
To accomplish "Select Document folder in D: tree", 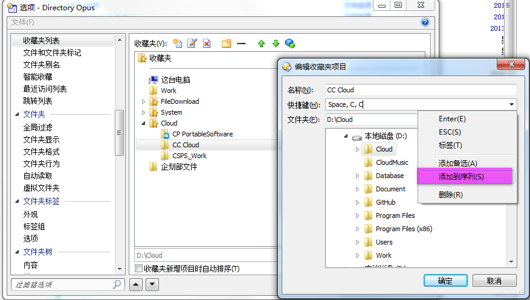I will (390, 189).
